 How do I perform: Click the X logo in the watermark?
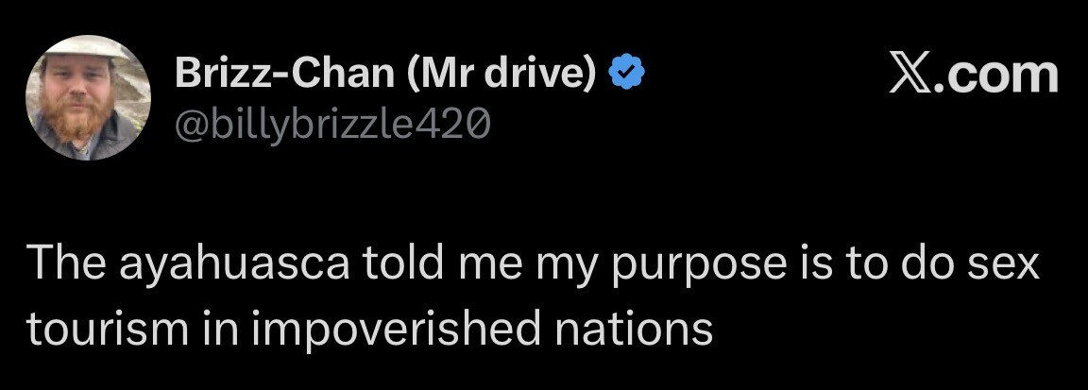(909, 76)
